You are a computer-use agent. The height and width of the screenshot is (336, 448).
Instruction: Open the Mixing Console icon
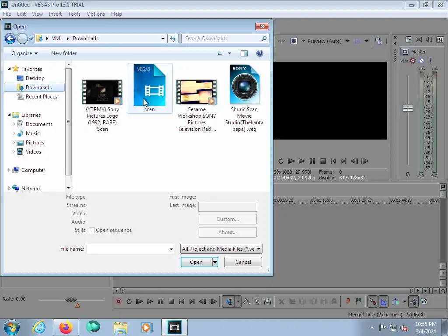(x=440, y=40)
